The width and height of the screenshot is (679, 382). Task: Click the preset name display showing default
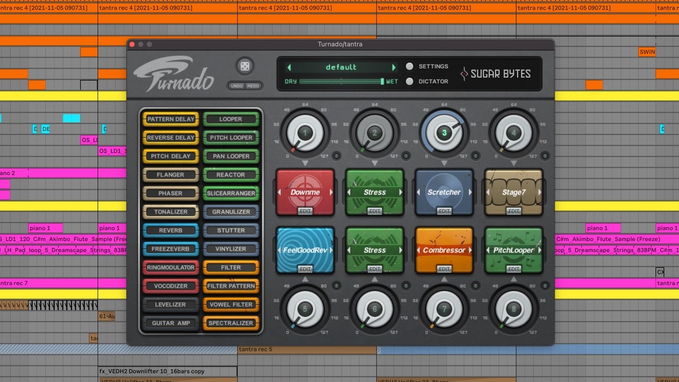341,67
